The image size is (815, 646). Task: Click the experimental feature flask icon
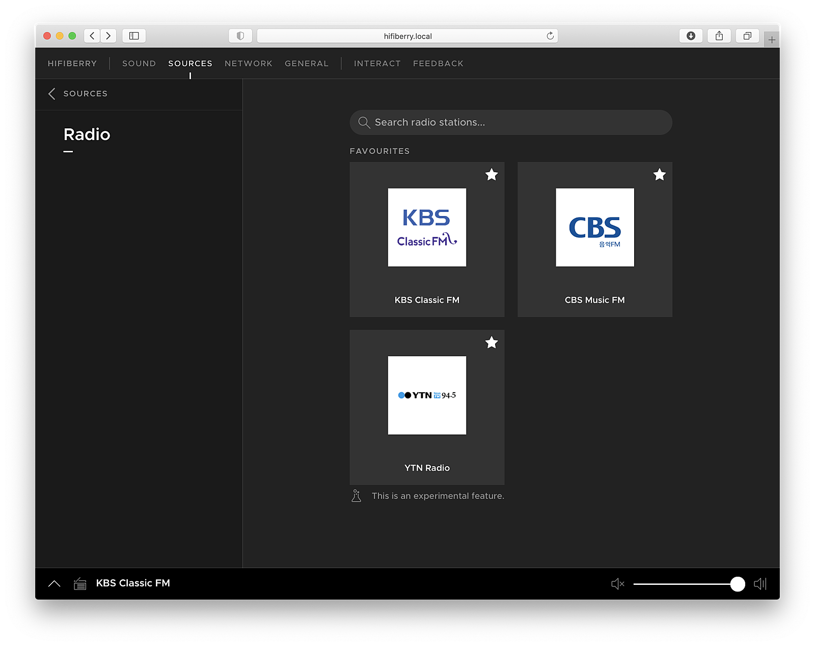point(356,495)
